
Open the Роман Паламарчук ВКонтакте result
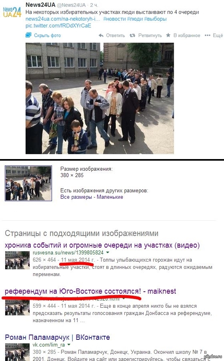(x=58, y=337)
